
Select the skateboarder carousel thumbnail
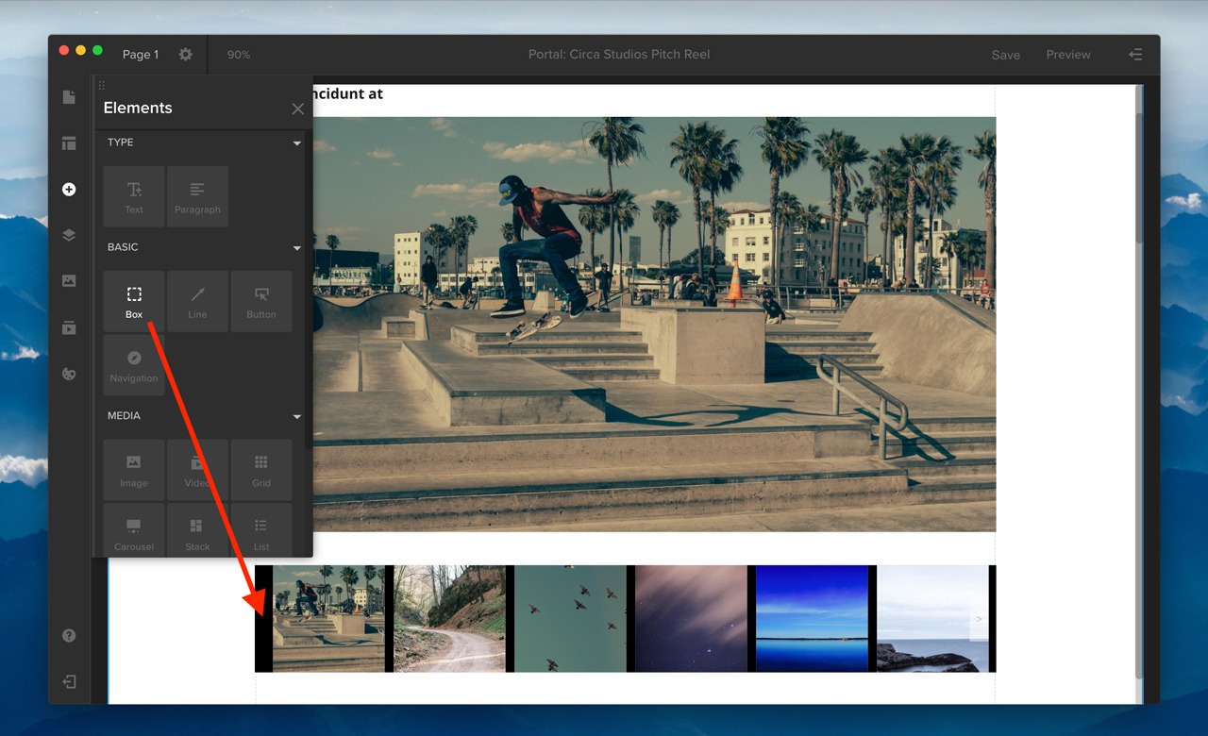click(328, 619)
